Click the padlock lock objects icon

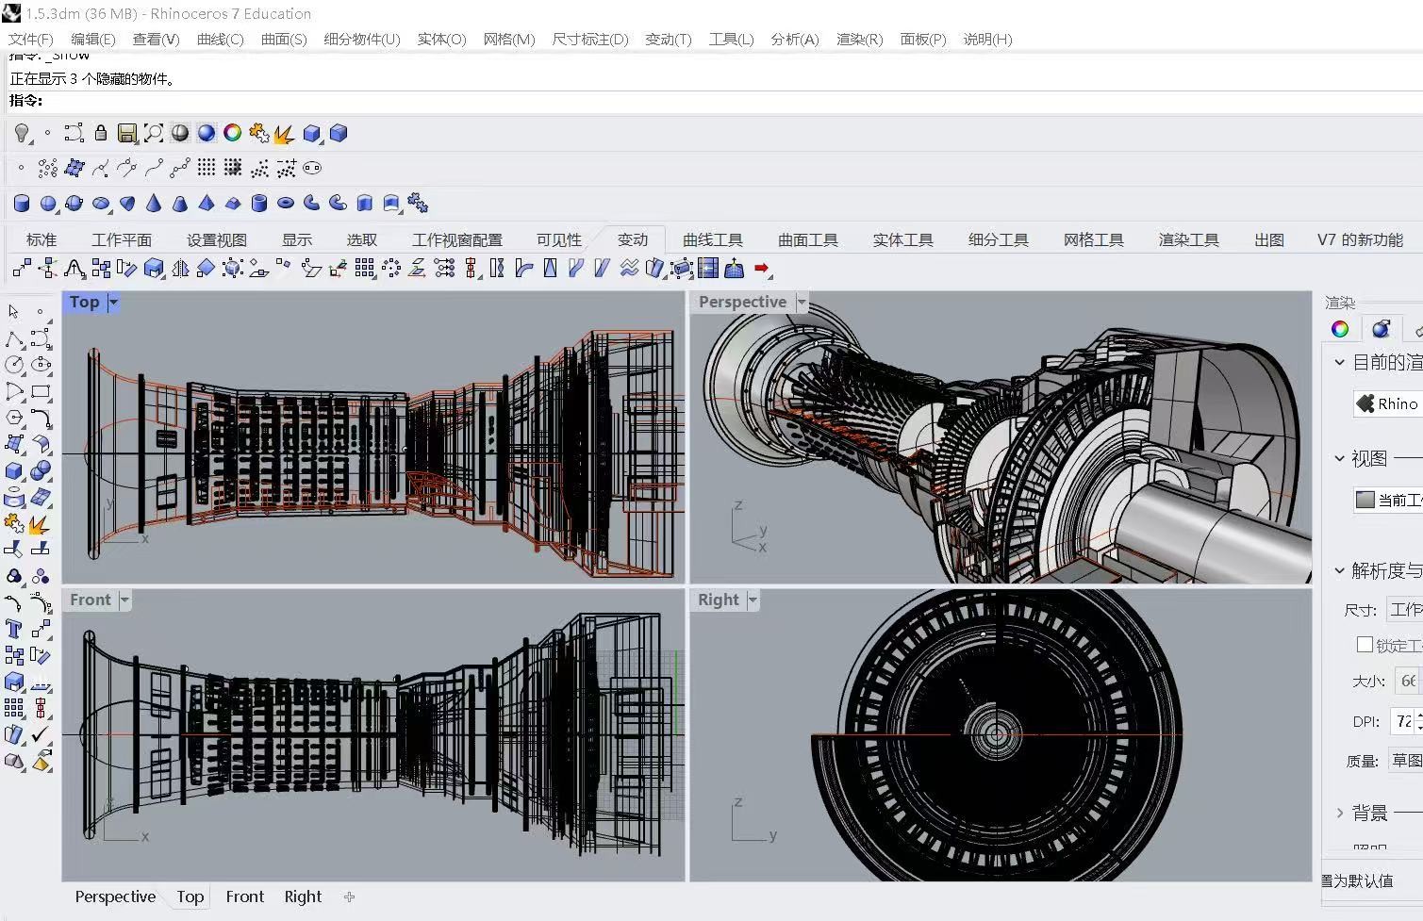(x=101, y=133)
